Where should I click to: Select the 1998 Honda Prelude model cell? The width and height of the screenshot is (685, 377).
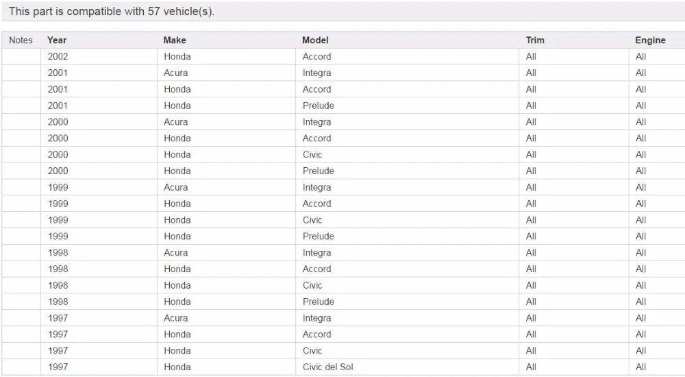pyautogui.click(x=407, y=302)
